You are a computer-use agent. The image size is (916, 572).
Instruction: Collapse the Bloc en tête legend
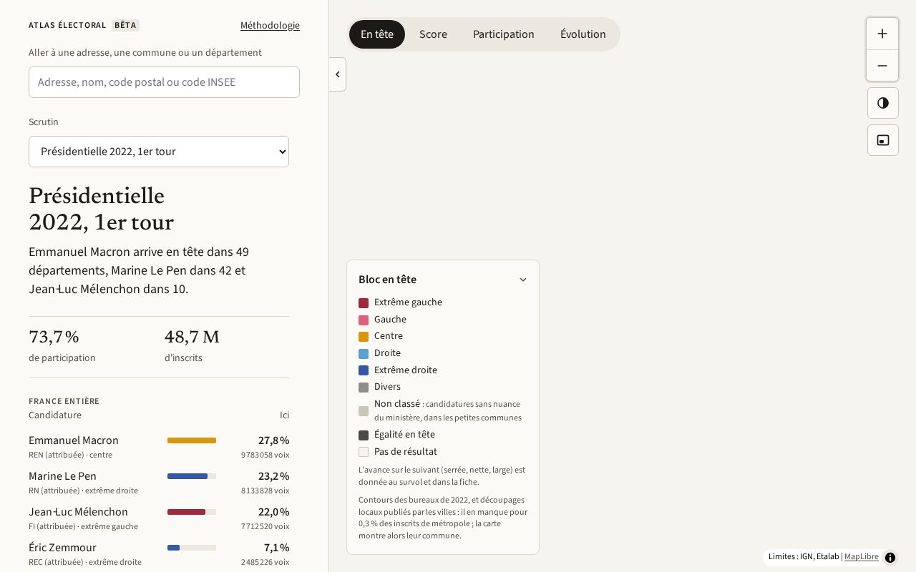[522, 280]
